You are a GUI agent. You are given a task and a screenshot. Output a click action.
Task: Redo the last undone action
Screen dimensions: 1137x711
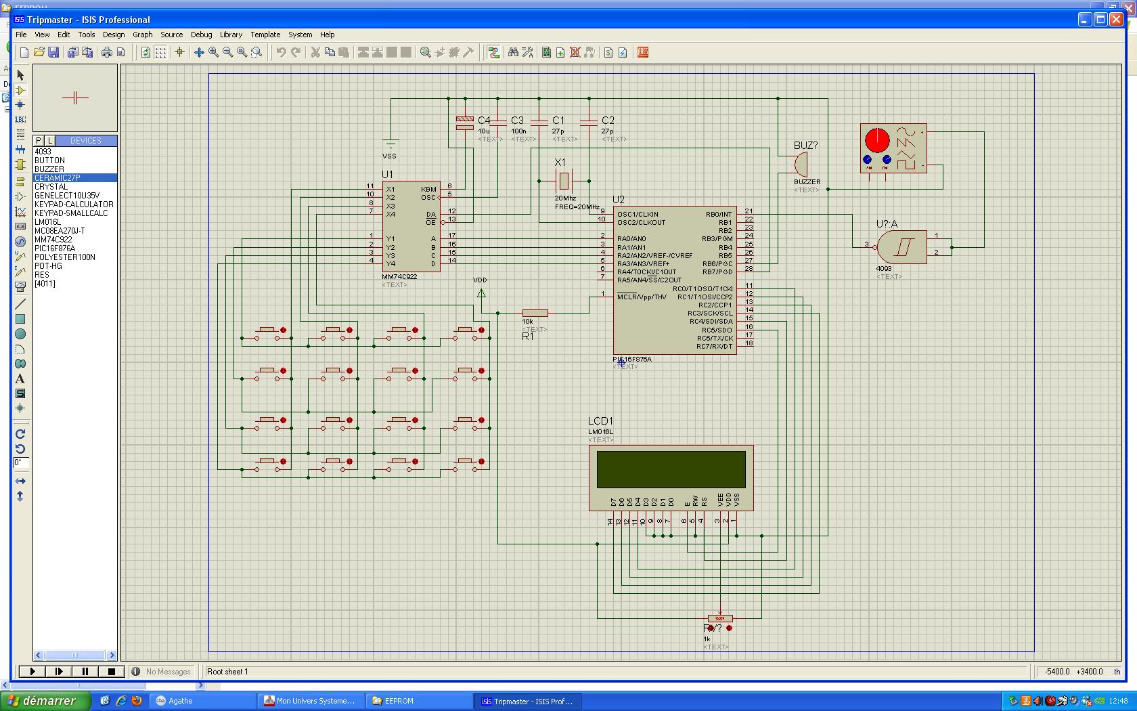(x=295, y=52)
